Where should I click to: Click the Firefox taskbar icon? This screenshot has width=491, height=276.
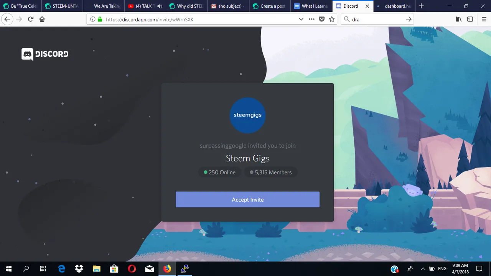tap(167, 269)
